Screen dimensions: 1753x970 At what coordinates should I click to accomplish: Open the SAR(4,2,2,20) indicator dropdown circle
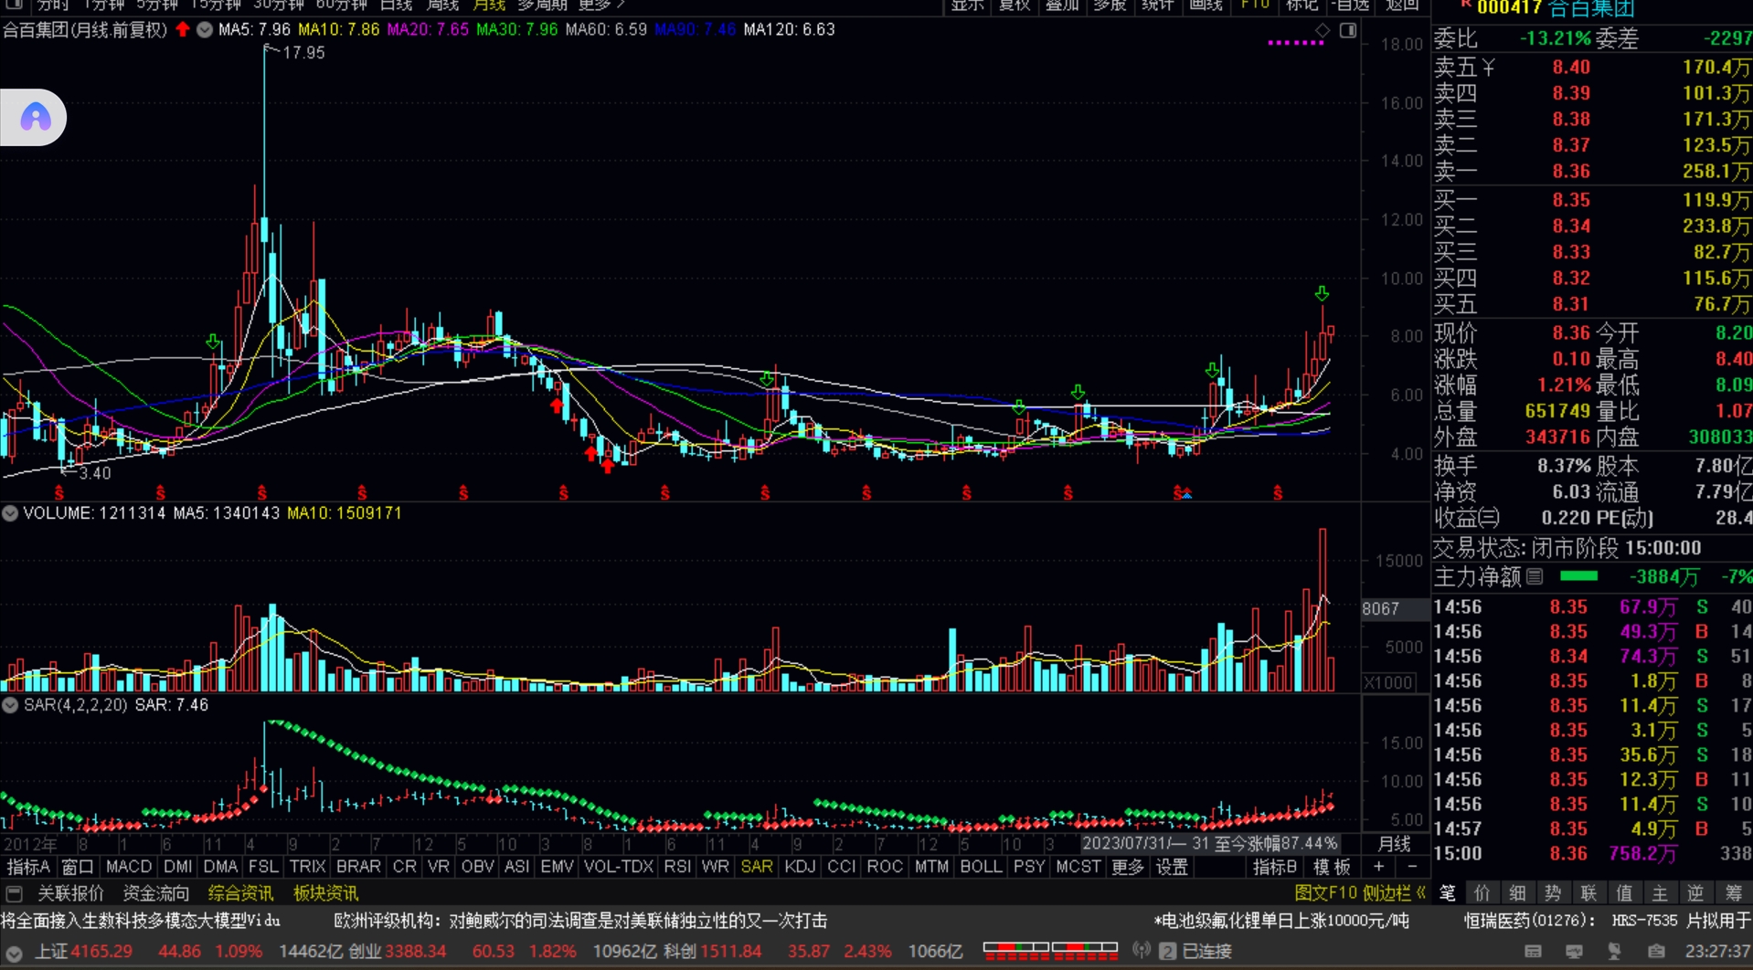pos(10,705)
